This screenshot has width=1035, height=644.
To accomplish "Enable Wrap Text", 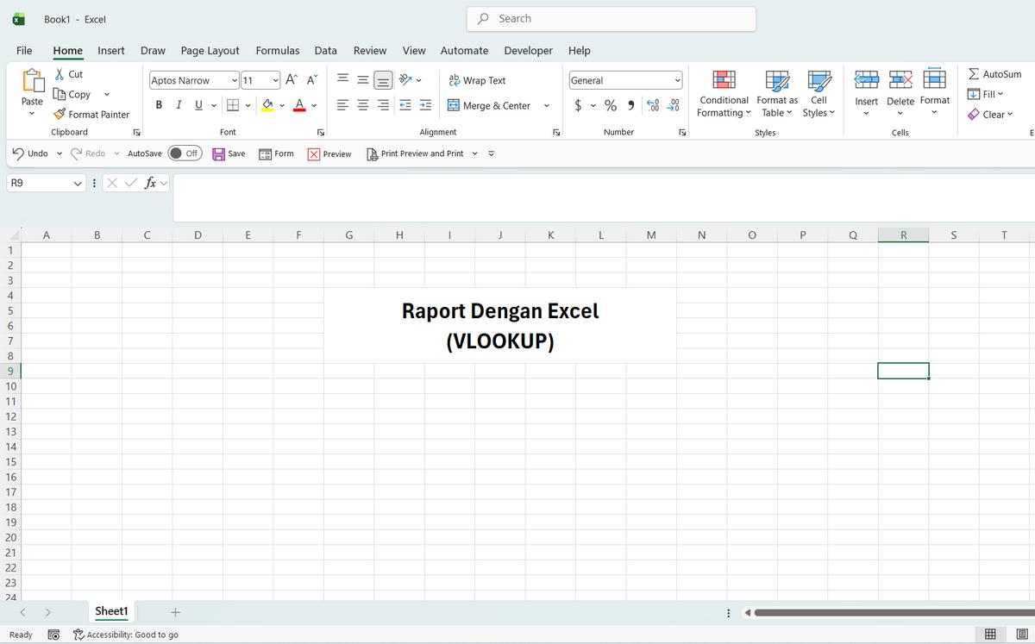I will (476, 79).
